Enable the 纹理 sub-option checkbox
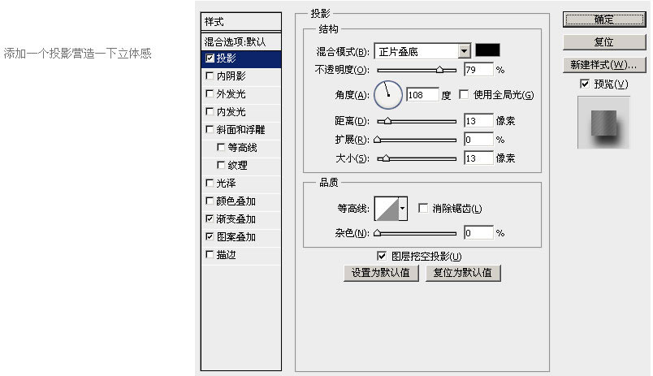 tap(221, 166)
